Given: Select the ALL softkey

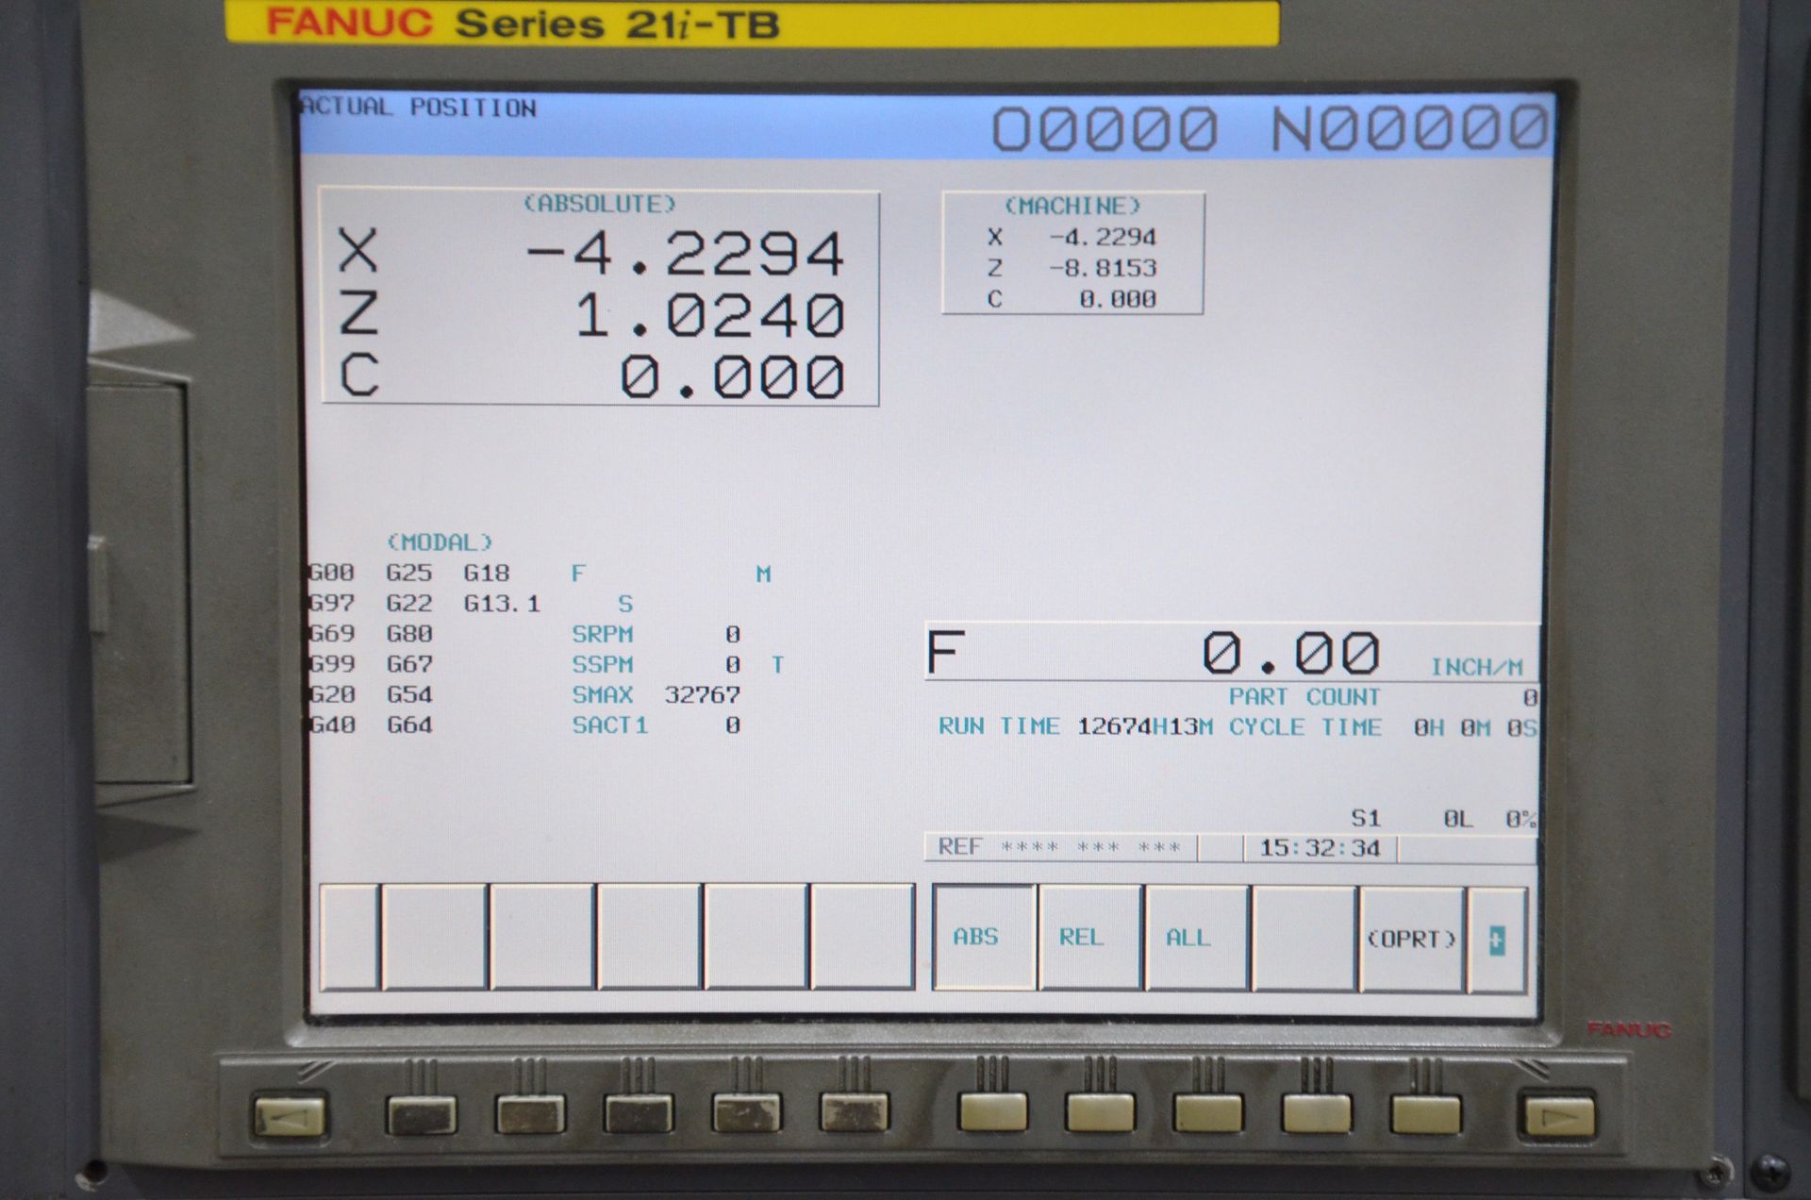Looking at the screenshot, I should pyautogui.click(x=1197, y=938).
